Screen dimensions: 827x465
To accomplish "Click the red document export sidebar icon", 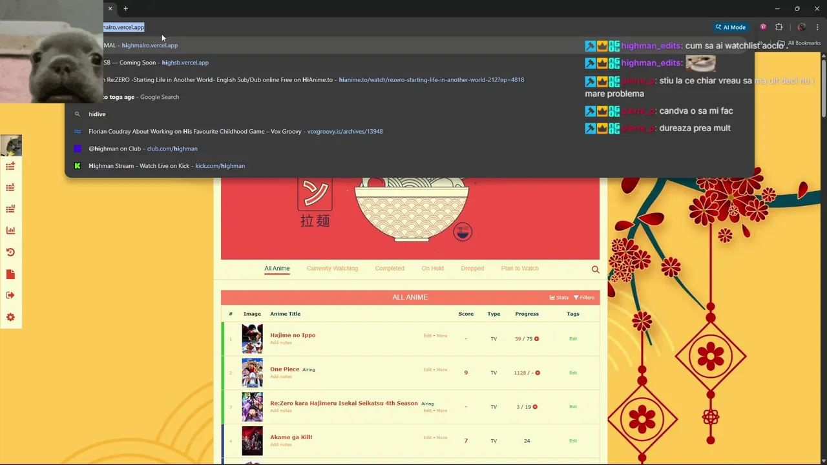I will [10, 274].
